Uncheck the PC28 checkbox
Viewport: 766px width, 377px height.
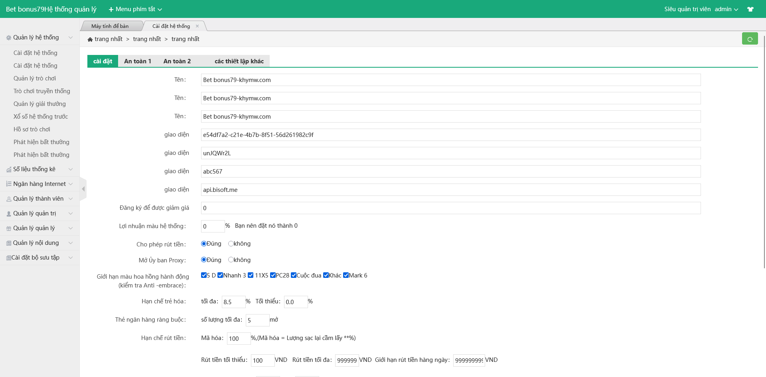(273, 275)
